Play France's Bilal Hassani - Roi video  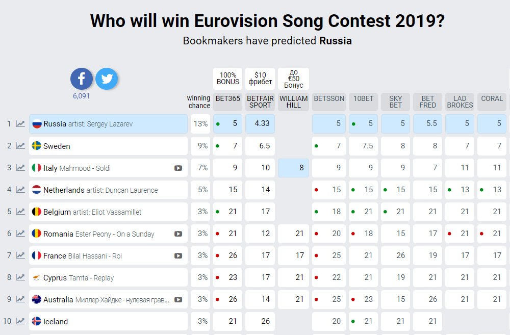pos(178,256)
